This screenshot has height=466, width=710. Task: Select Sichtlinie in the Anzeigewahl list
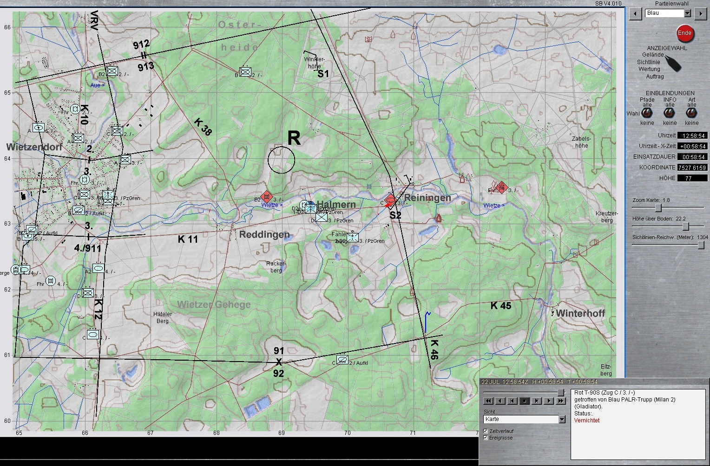click(x=648, y=62)
